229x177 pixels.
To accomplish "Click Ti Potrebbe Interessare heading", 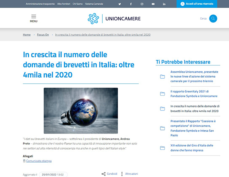I will pyautogui.click(x=183, y=62).
